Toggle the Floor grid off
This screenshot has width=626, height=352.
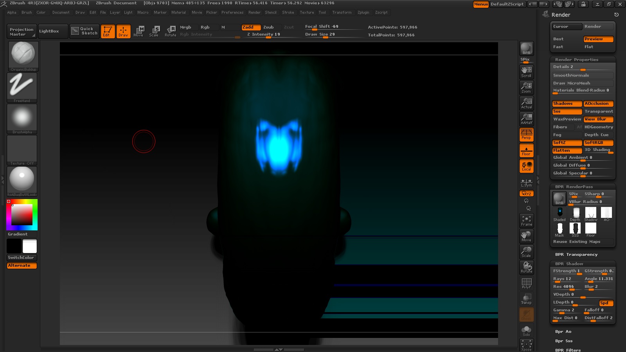(526, 150)
